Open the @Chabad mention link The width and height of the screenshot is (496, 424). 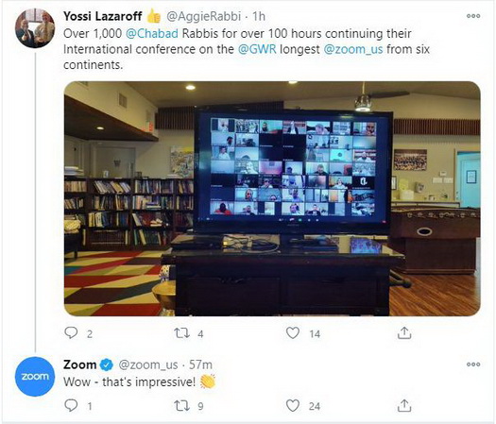point(152,33)
